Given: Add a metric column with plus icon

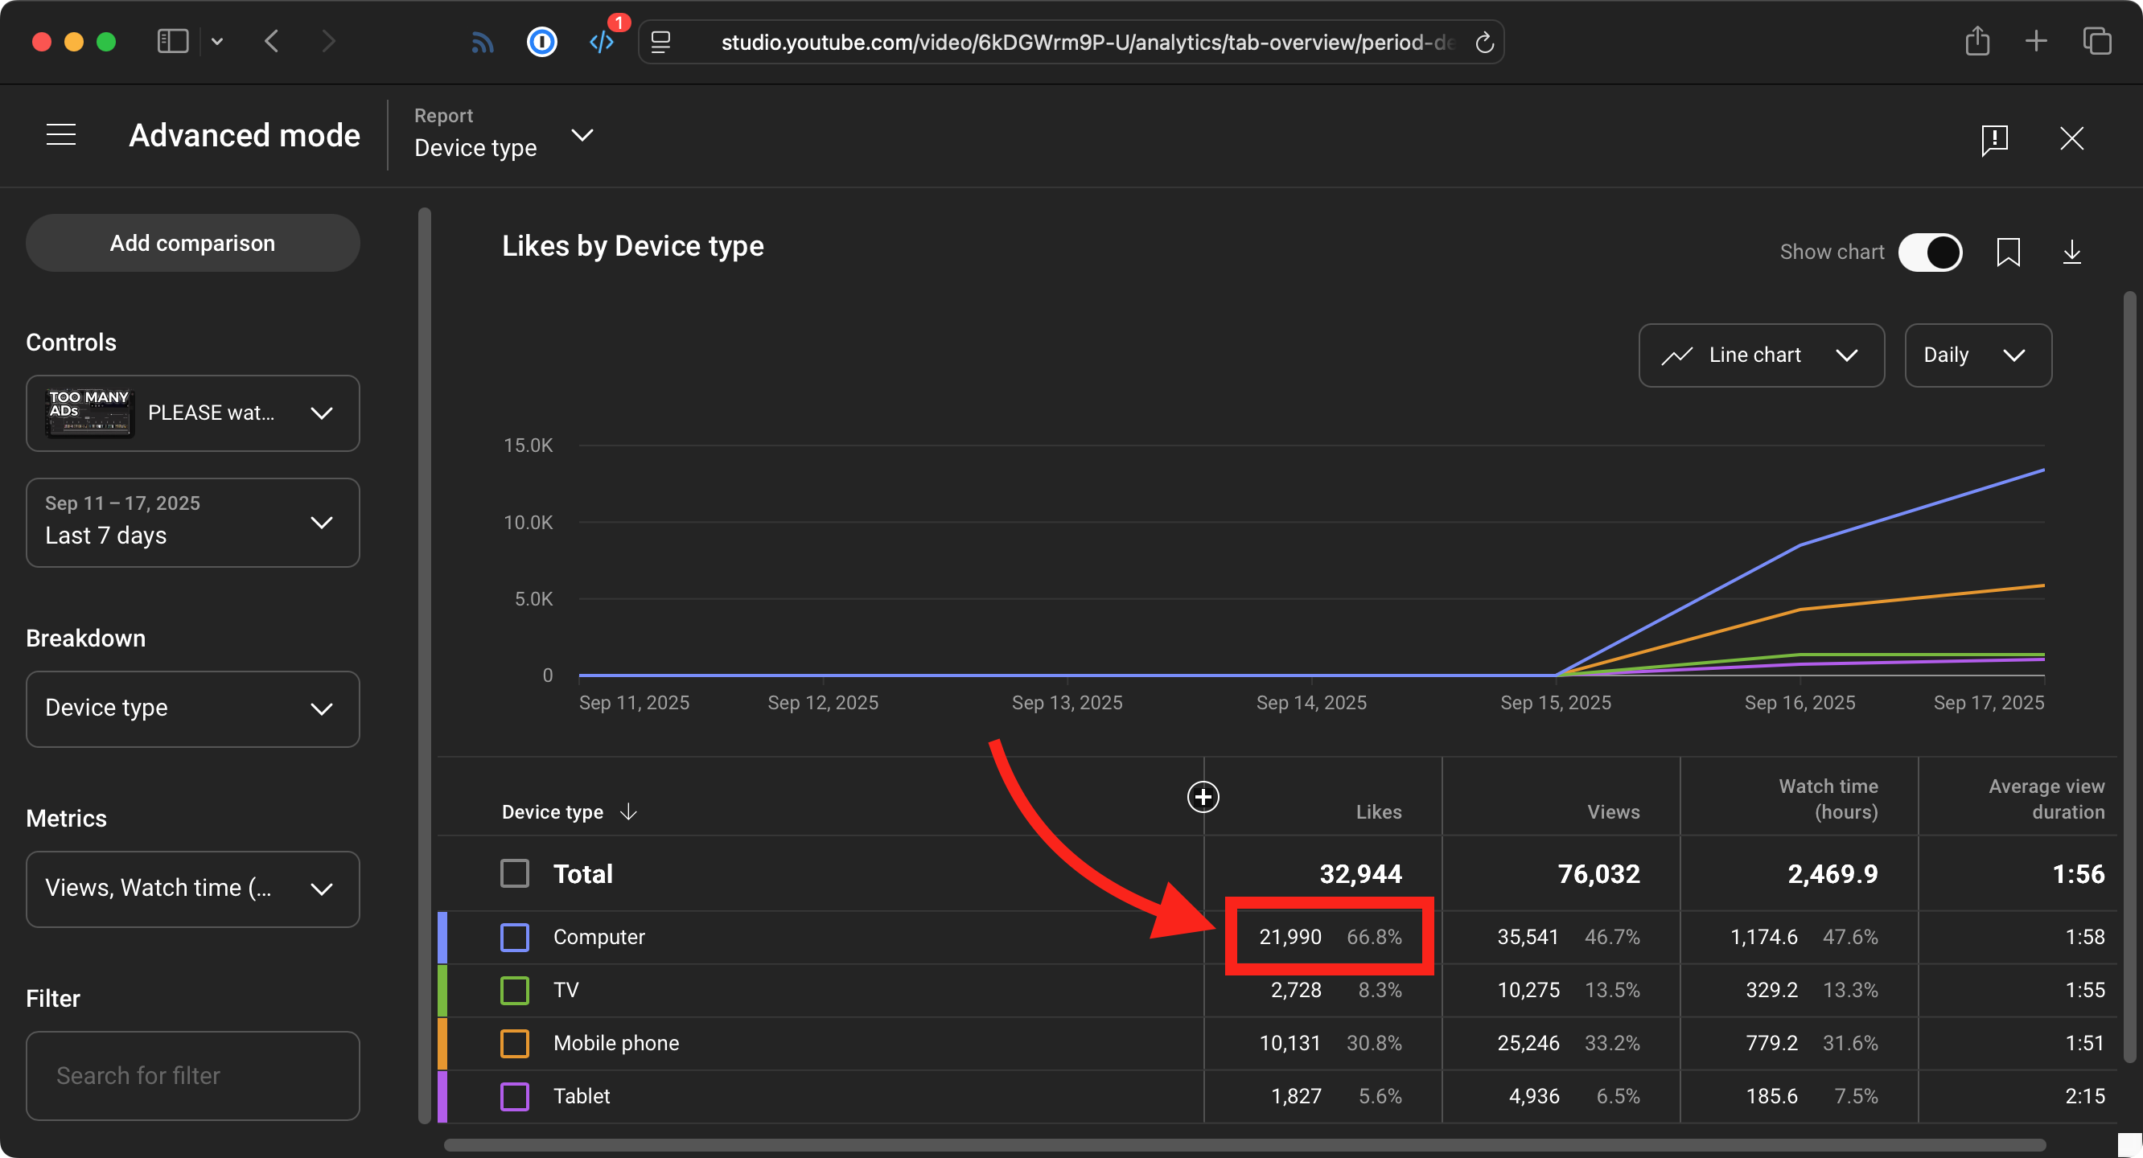Looking at the screenshot, I should point(1203,797).
